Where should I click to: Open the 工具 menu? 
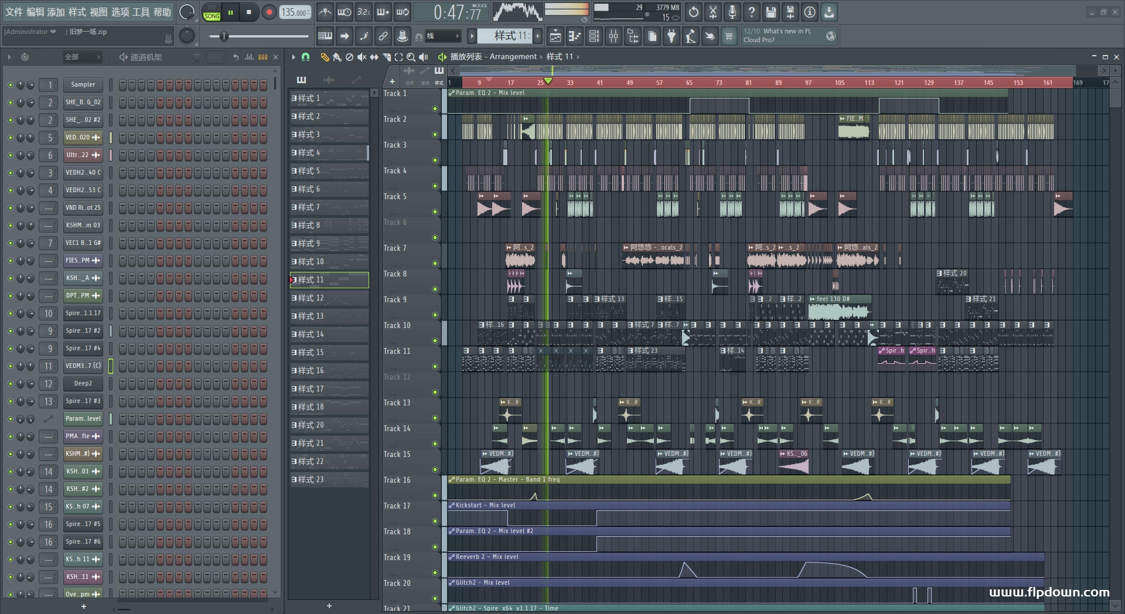[x=141, y=12]
